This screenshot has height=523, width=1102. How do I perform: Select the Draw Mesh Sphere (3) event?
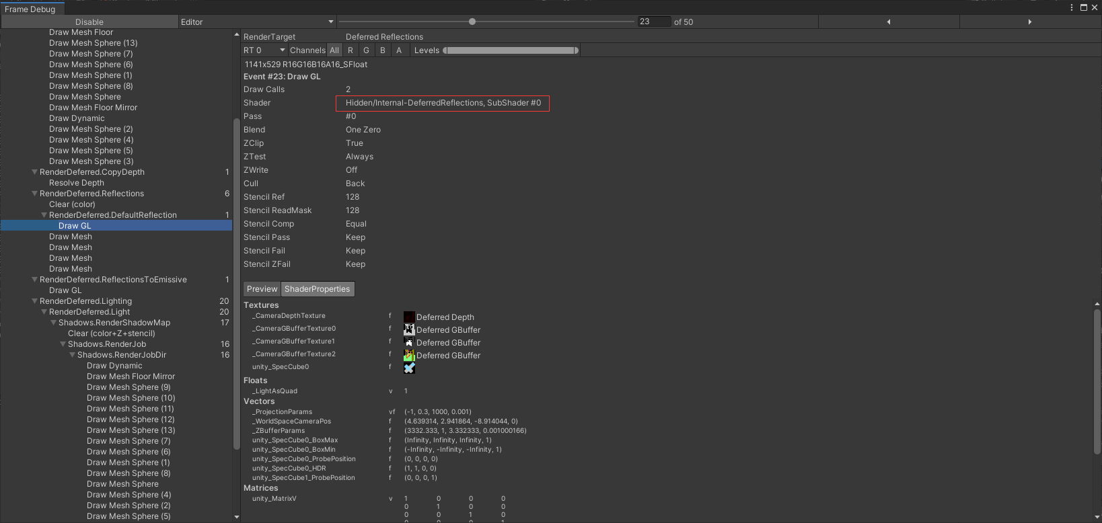click(91, 161)
